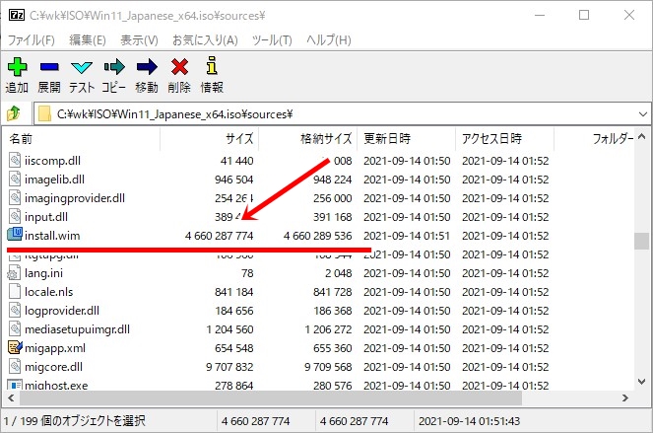Select the locale.nls blank file icon
This screenshot has height=433, width=653.
click(x=15, y=291)
